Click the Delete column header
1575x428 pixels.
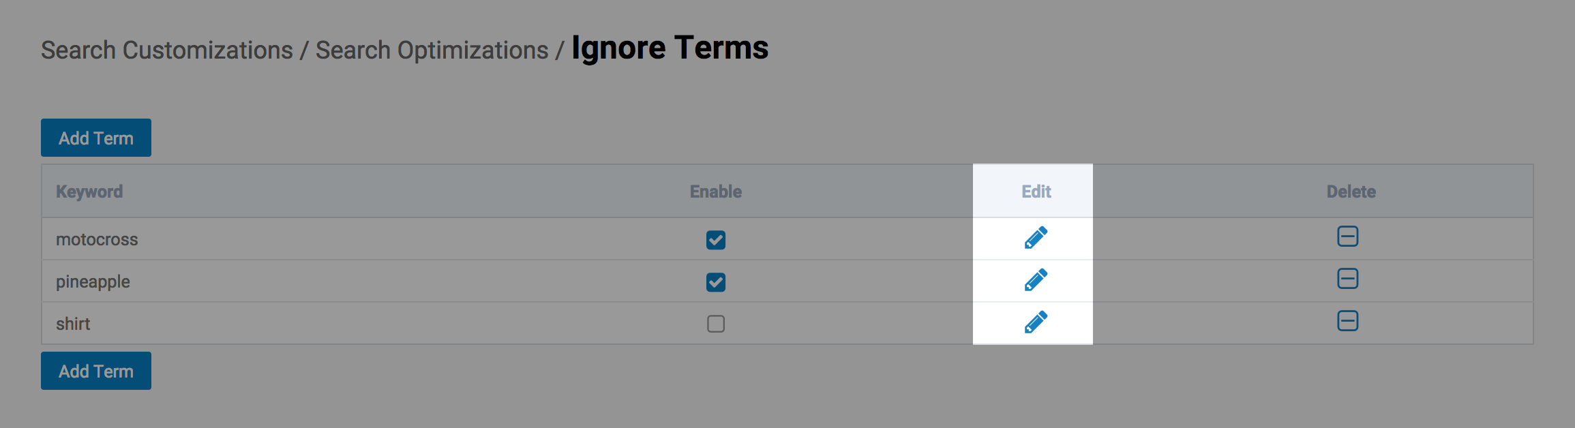1351,192
